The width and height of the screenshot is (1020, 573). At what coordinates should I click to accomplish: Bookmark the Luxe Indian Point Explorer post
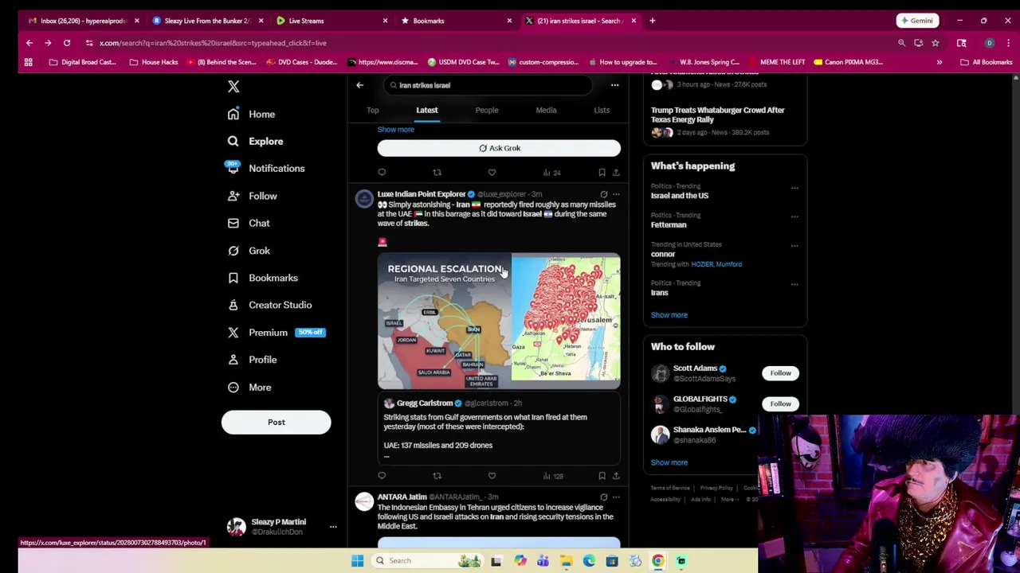(602, 476)
